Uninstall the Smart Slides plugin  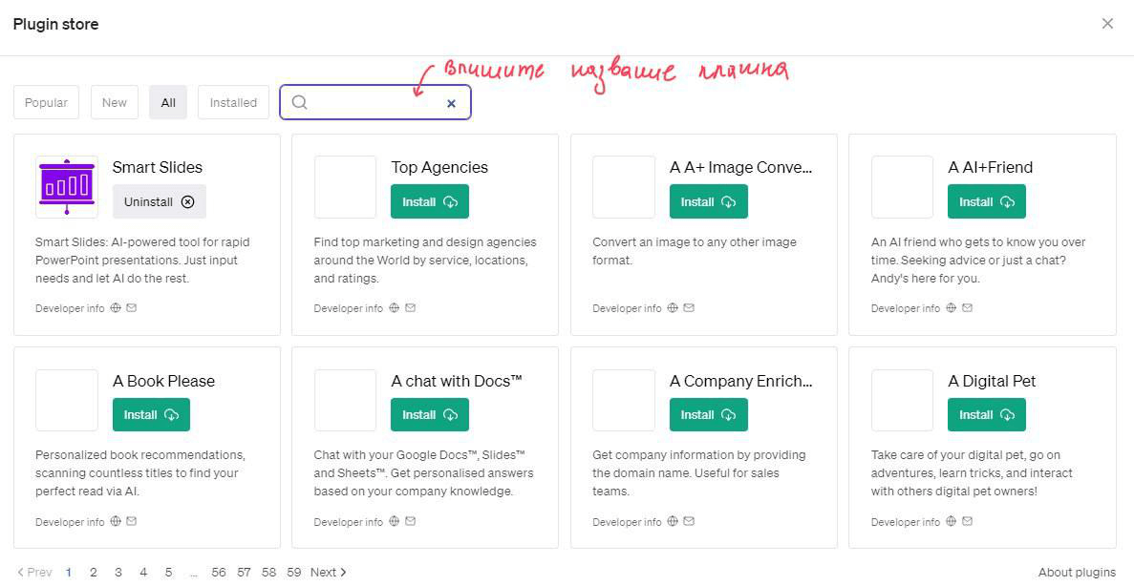160,201
